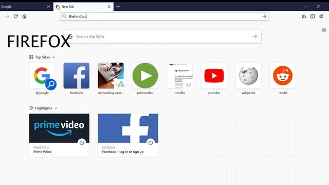
Task: Click the Facebook – log in or sign up title
Action: [123, 152]
